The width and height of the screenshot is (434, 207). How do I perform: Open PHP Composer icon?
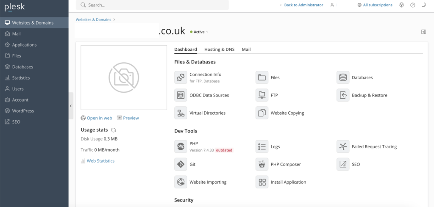coord(262,164)
